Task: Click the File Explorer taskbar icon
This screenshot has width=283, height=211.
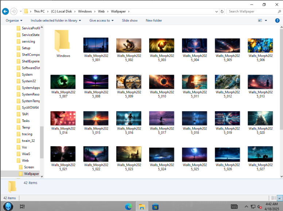Action: click(142, 207)
